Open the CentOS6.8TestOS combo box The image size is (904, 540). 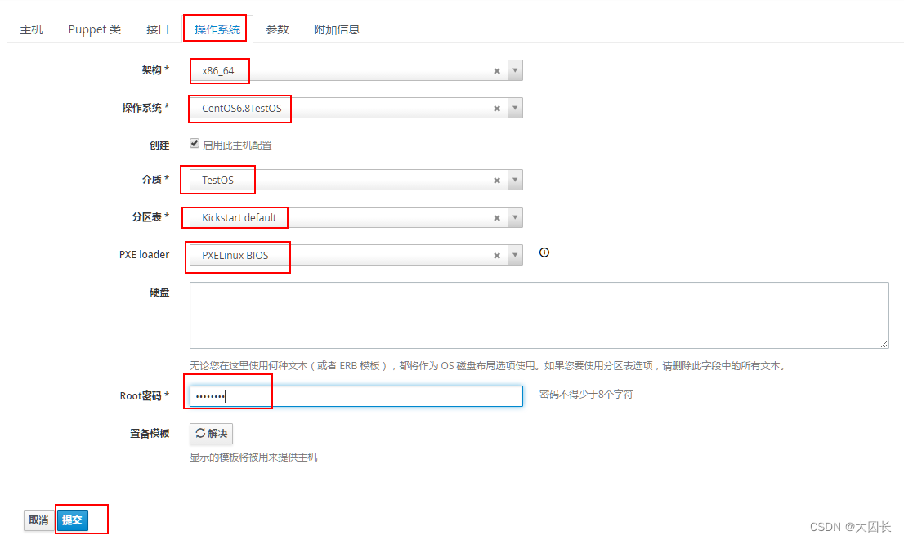(x=356, y=108)
